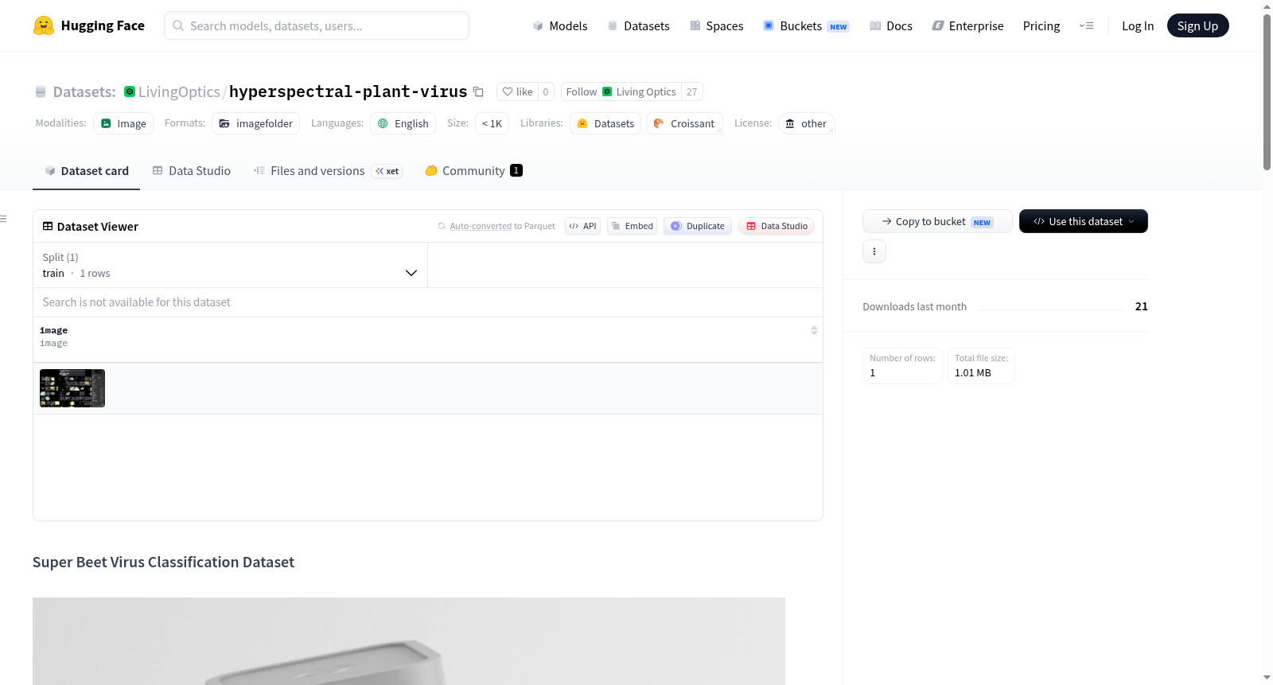Click the Downloads last month value 21

[1141, 306]
